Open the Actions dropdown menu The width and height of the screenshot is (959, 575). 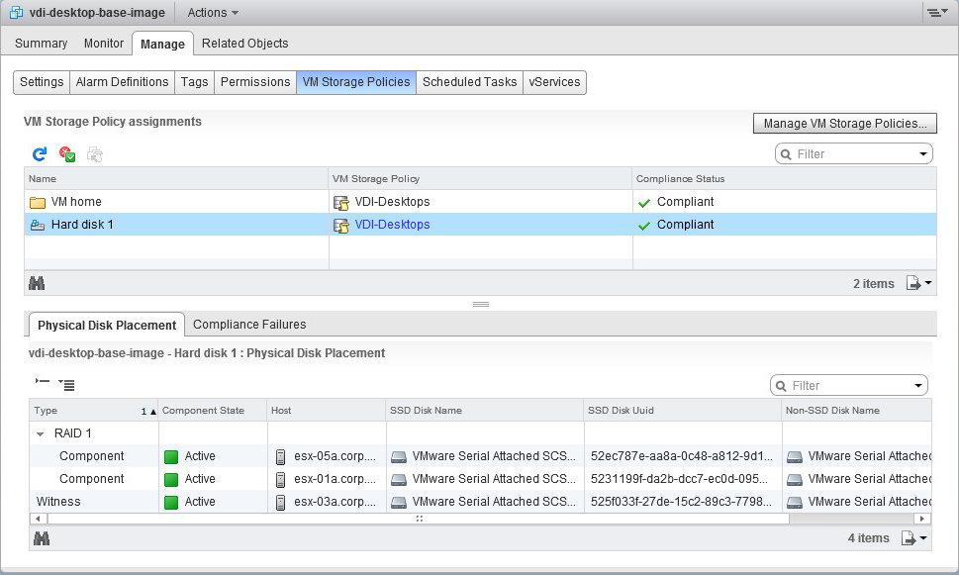[213, 13]
